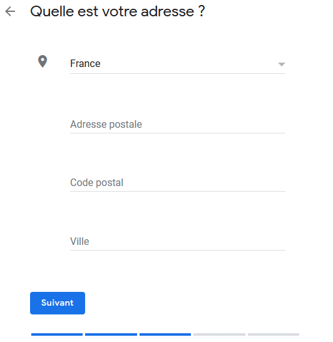Click the question mark ending the heading
Screen dimensions: 333x342
coord(202,11)
